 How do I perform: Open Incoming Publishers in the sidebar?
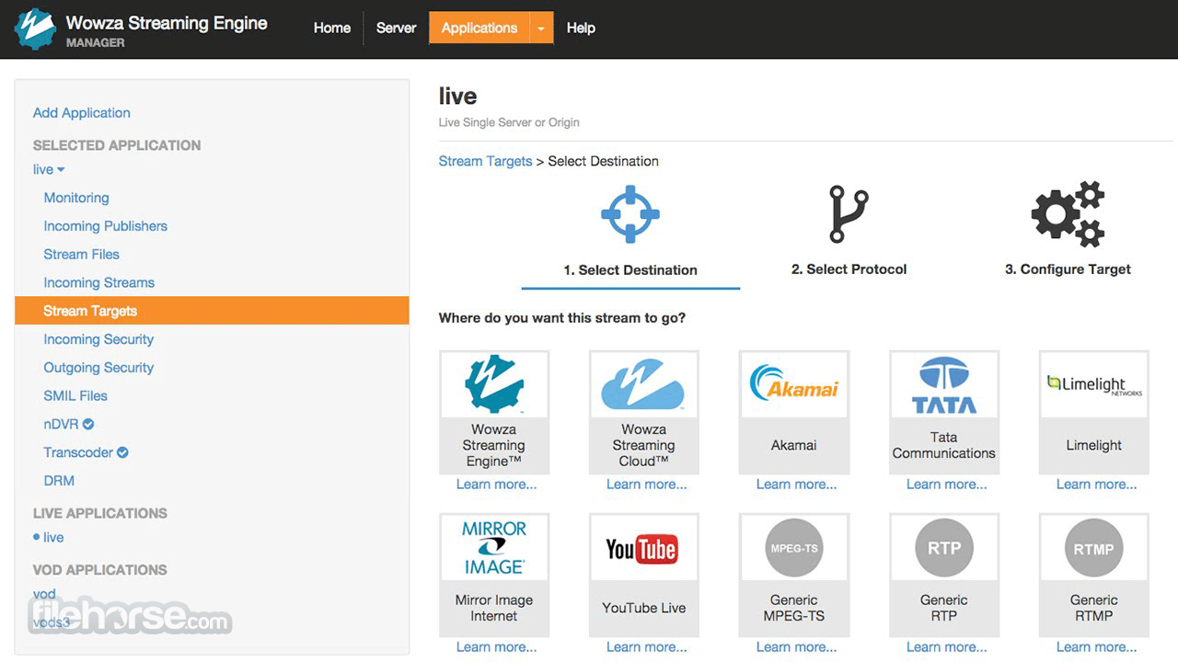coord(106,226)
